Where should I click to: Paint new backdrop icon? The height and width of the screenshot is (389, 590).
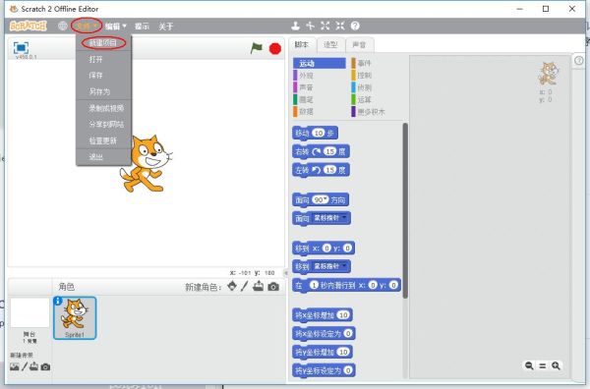point(25,366)
